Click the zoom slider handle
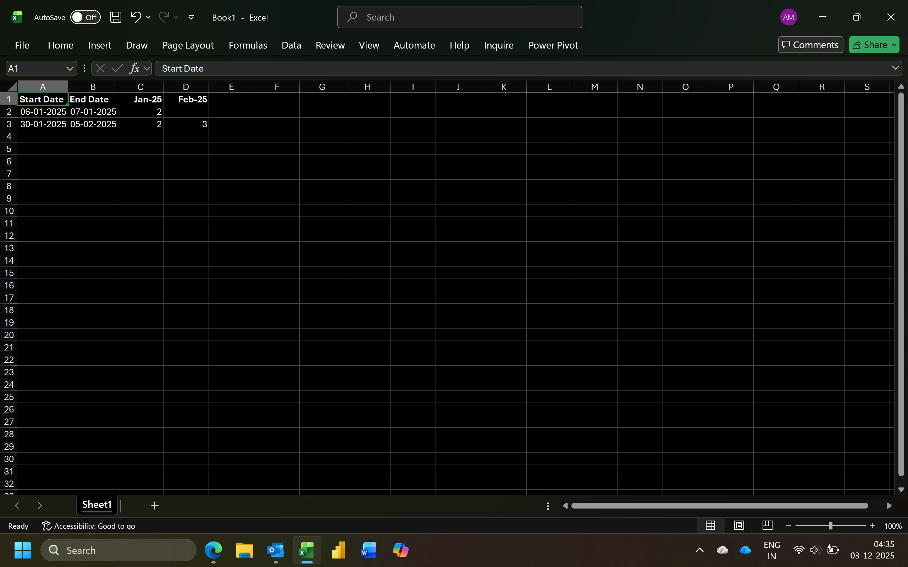Screen dimensions: 908x567 (830, 526)
